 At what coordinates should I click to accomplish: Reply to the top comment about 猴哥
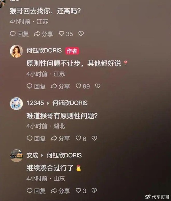point(19,34)
